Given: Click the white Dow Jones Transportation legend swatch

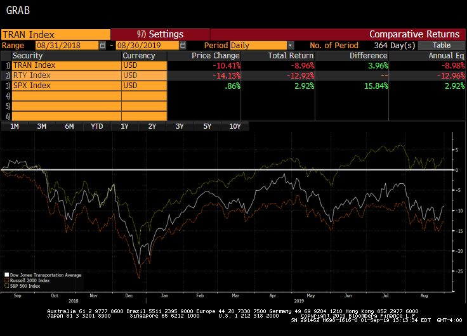Looking at the screenshot, I should 7,275.
